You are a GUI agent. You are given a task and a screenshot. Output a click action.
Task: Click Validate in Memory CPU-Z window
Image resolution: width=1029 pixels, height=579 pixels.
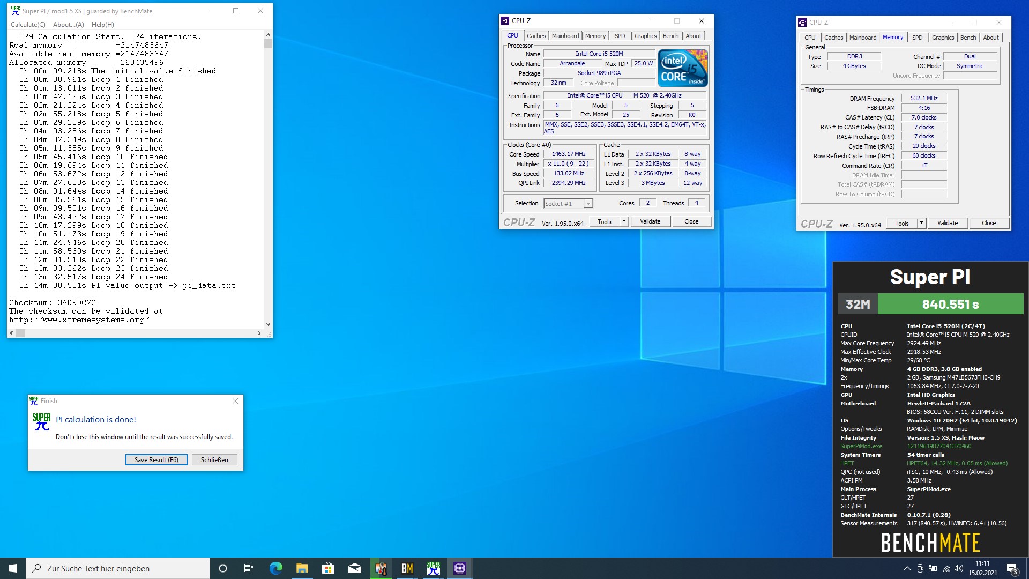948,223
